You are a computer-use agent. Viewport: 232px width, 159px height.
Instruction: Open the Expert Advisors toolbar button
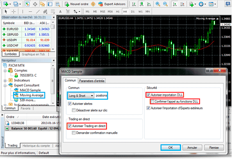pyautogui.click(x=112, y=4)
